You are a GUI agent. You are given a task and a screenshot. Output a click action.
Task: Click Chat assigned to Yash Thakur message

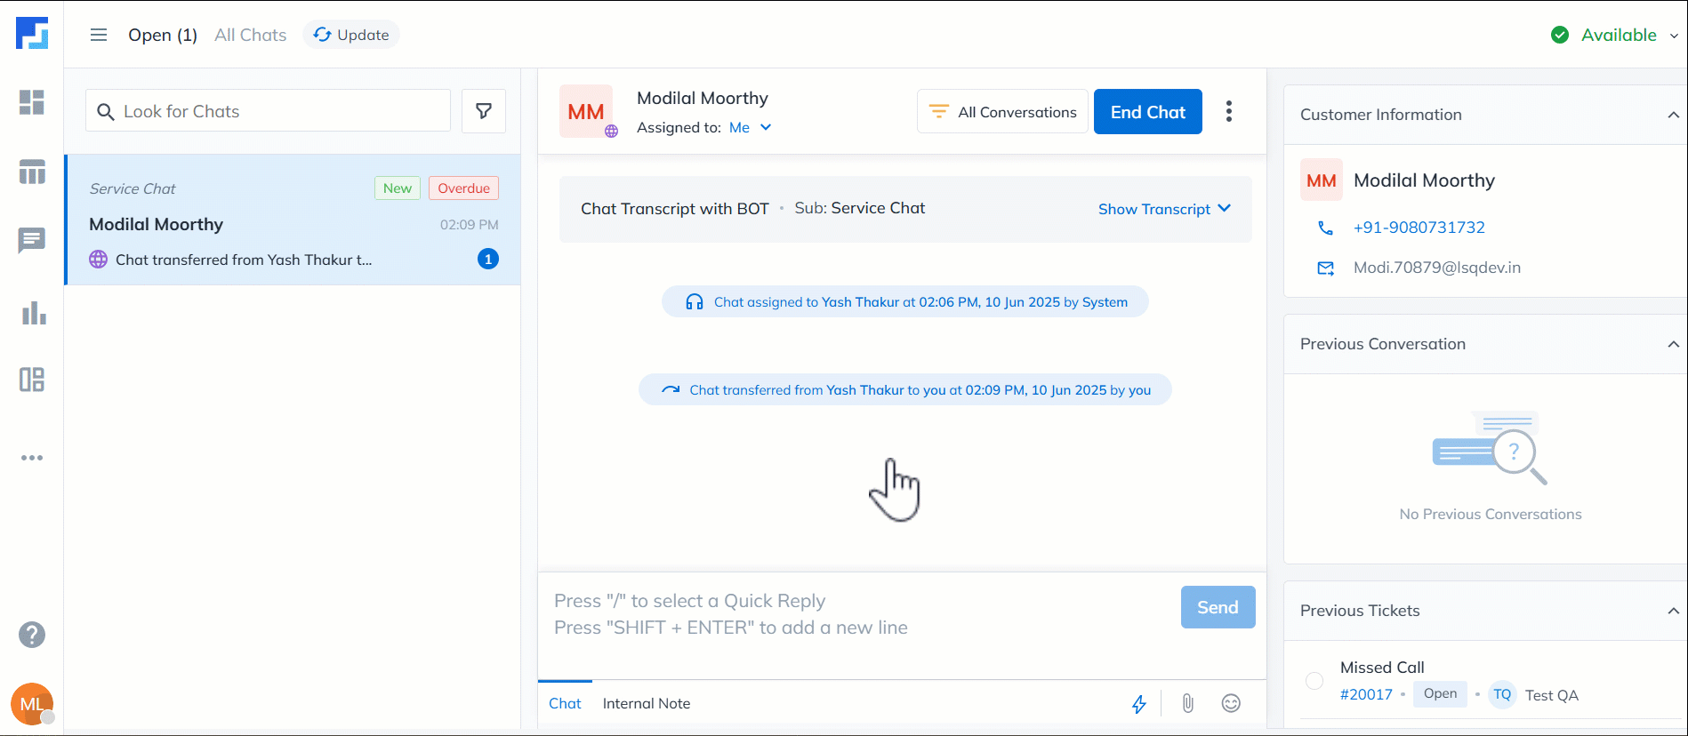[905, 301]
